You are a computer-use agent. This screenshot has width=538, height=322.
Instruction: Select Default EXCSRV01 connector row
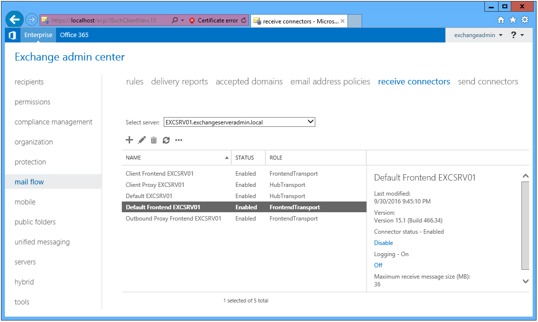[244, 196]
